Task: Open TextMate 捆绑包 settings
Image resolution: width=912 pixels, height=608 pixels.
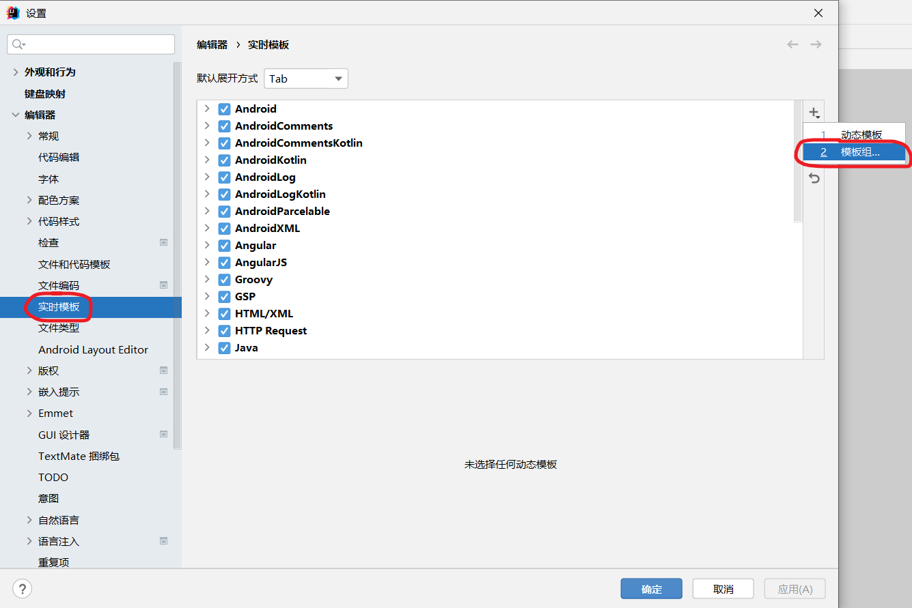Action: coord(79,456)
